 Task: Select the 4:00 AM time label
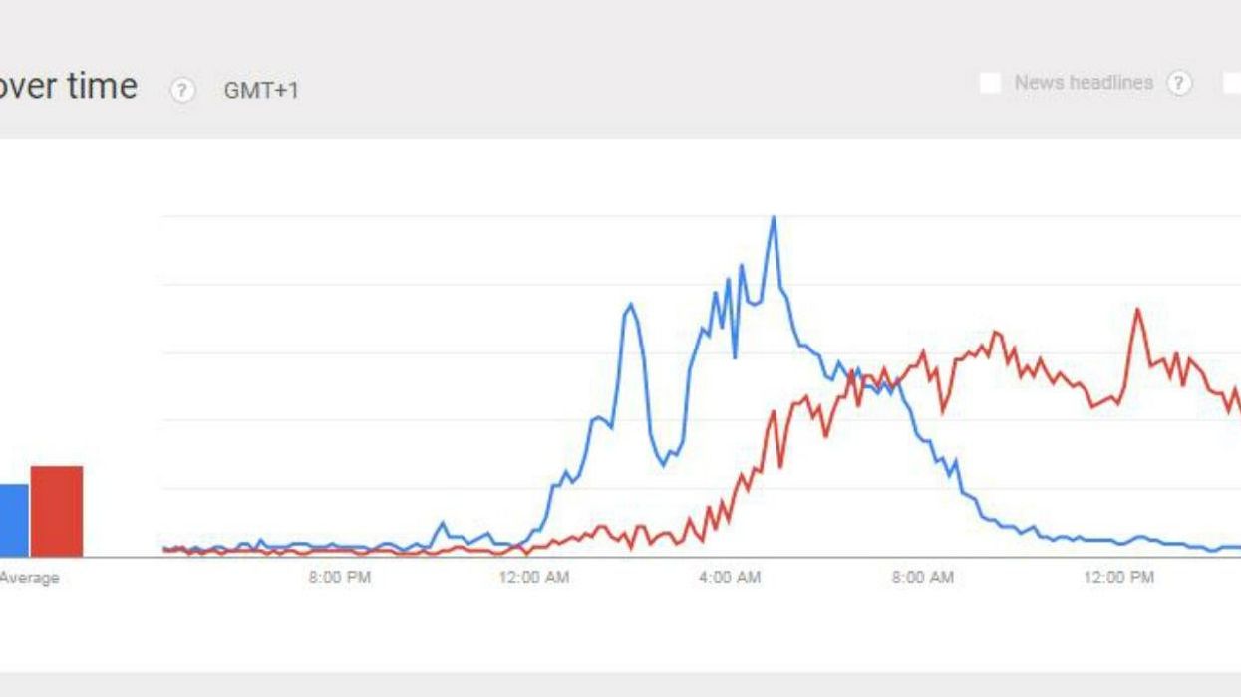[x=730, y=578]
